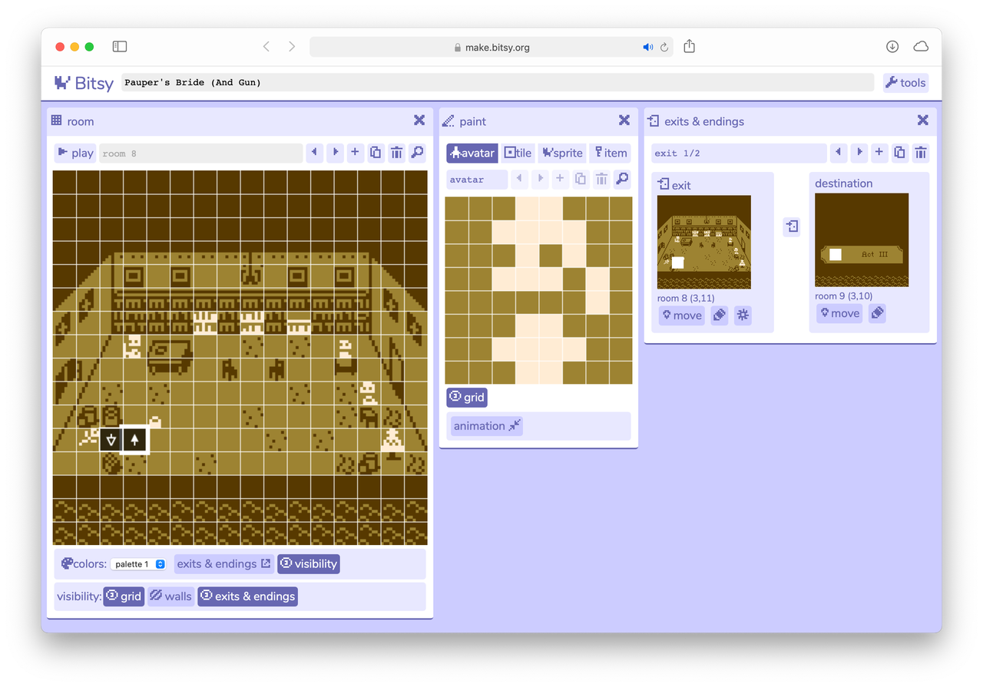Click the play room button

coord(74,153)
